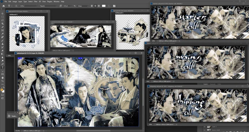
Task: Open the Window menu
Action: pyautogui.click(x=56, y=1)
